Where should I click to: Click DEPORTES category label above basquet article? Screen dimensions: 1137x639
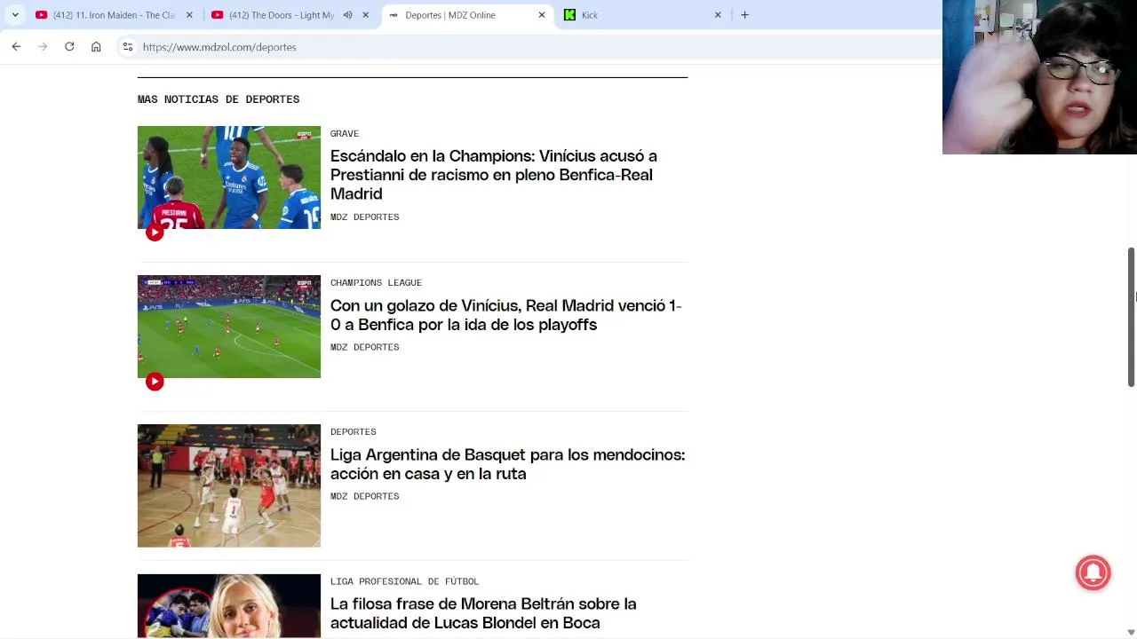[354, 431]
